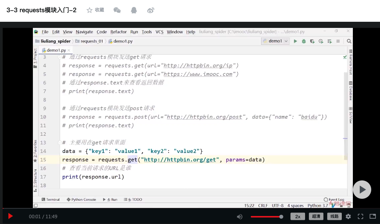
Task: Open the Run menu
Action: [x=134, y=32]
